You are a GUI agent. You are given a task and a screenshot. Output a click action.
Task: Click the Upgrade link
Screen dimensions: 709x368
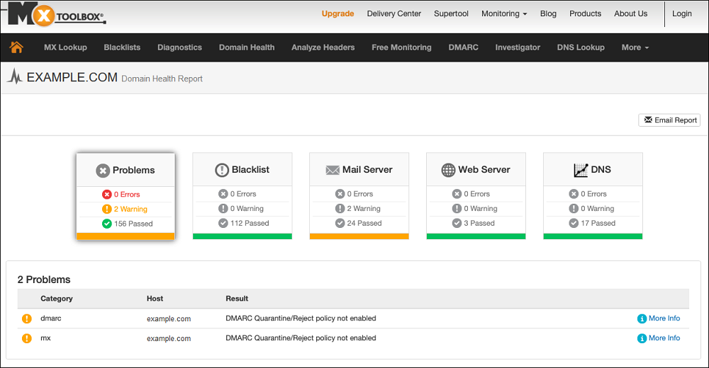[x=337, y=13]
